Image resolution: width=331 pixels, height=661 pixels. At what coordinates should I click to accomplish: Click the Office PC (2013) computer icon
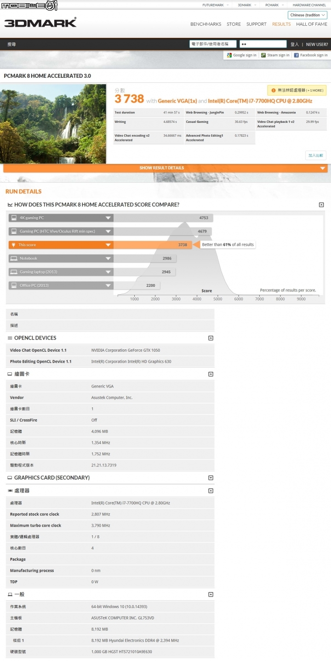pos(14,285)
